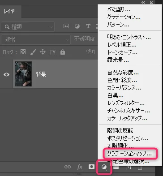The width and height of the screenshot is (163, 176).
Task: Filter layers by type (T) icon
Action: 88,26
